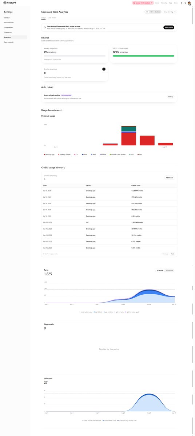Go to Environments settings
The height and width of the screenshot is (436, 195).
point(15,23)
